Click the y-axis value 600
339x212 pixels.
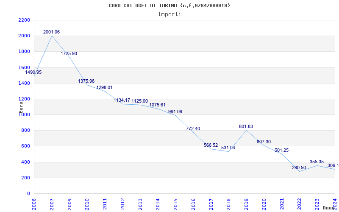25,146
